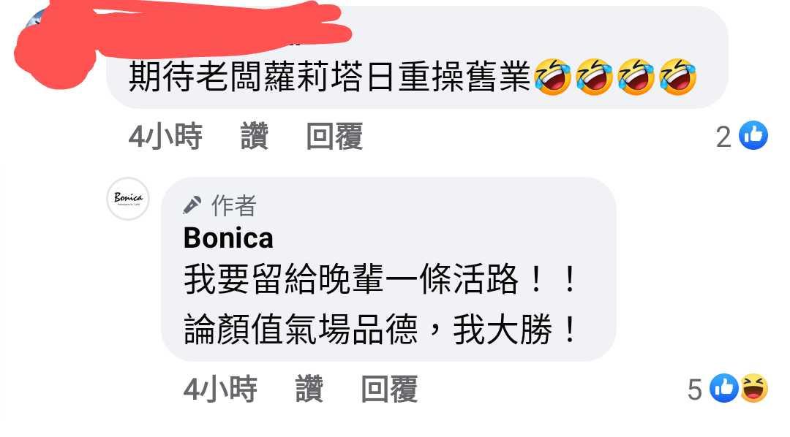Click the first tears-of-joy emoji in the top comment

pyautogui.click(x=553, y=77)
